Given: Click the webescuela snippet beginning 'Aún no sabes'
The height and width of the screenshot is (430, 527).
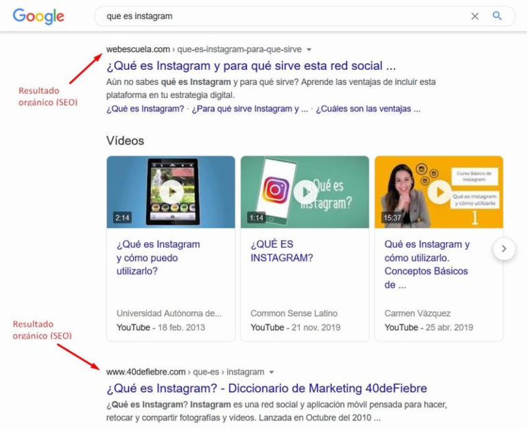Looking at the screenshot, I should (x=271, y=88).
